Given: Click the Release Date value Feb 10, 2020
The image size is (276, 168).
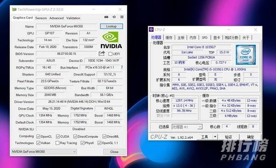Looking at the screenshot, I should (48, 47).
